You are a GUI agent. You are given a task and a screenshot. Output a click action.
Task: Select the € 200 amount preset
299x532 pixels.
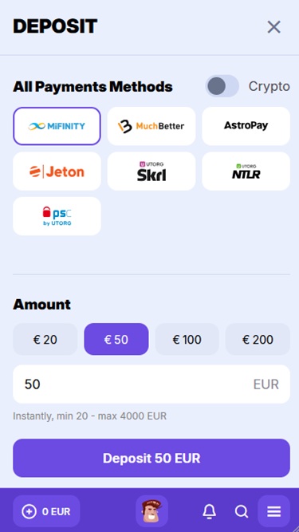(x=258, y=339)
